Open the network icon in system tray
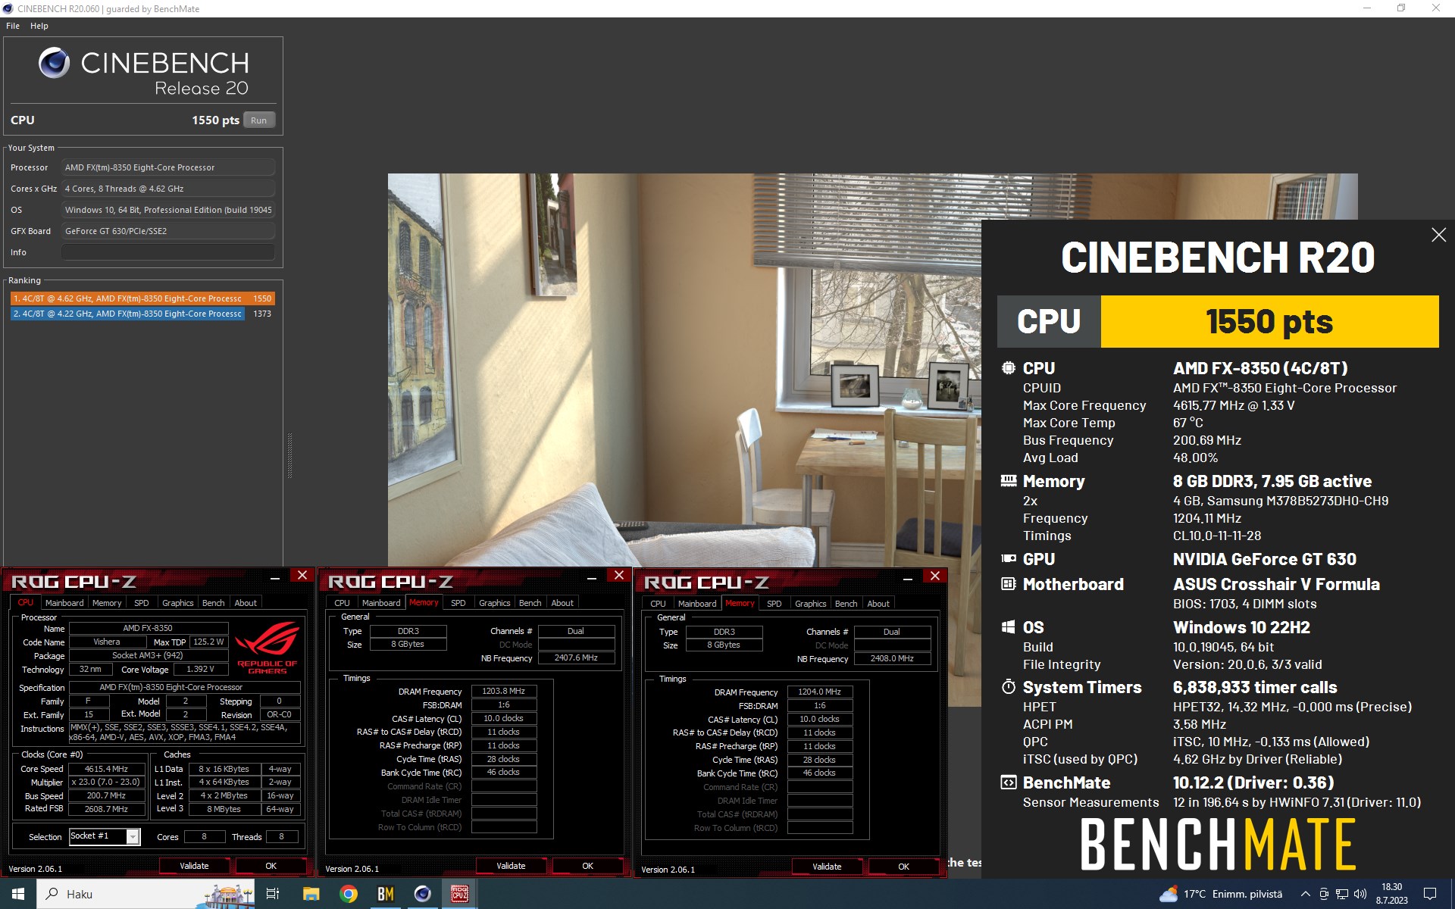The image size is (1455, 909). pos(1342,894)
